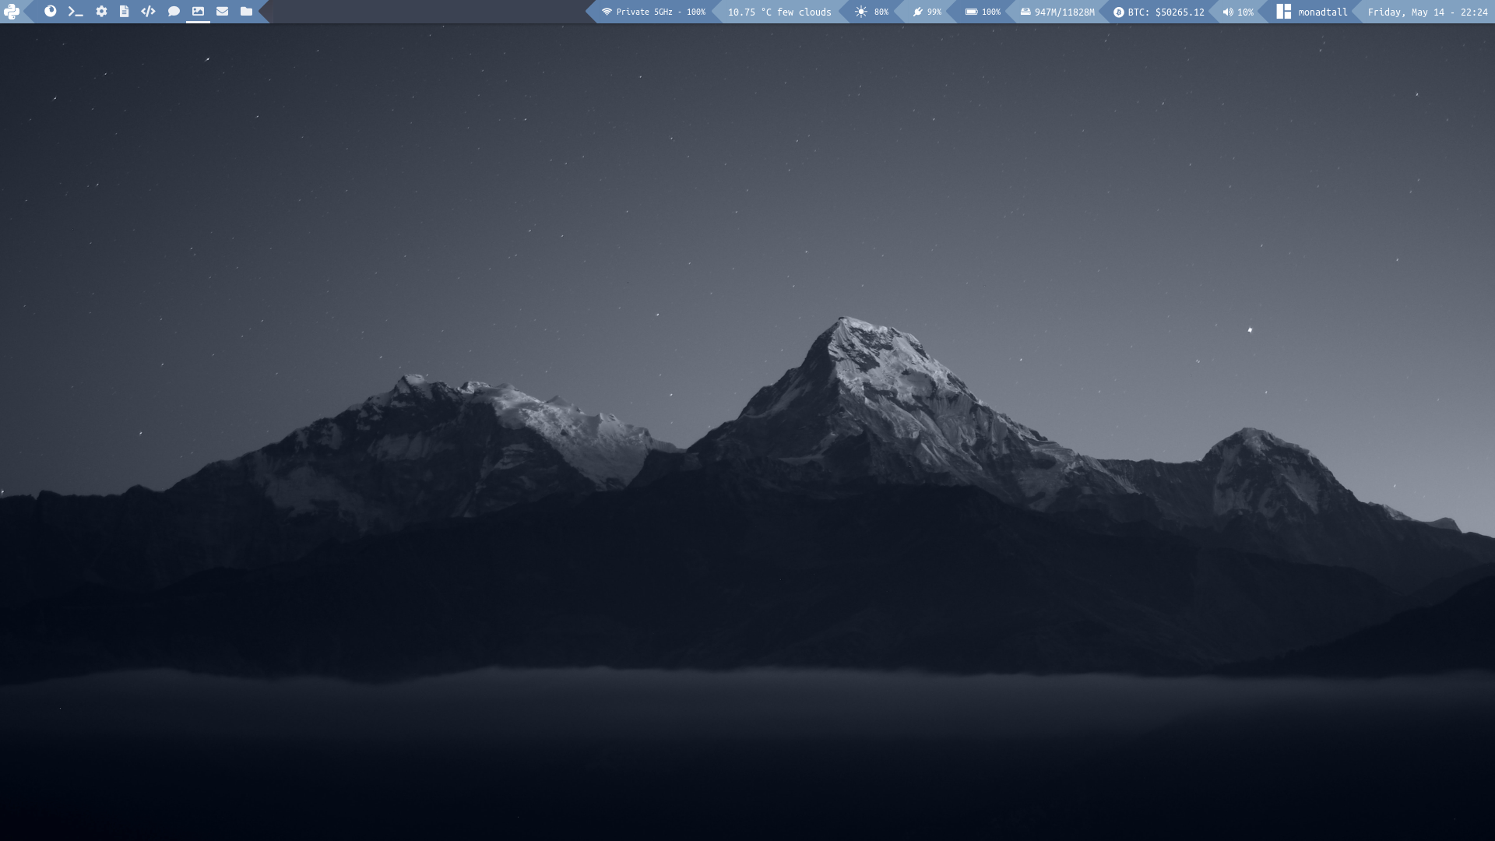Image resolution: width=1495 pixels, height=841 pixels.
Task: Click the Friday, May 14 clock widget
Action: [1426, 12]
